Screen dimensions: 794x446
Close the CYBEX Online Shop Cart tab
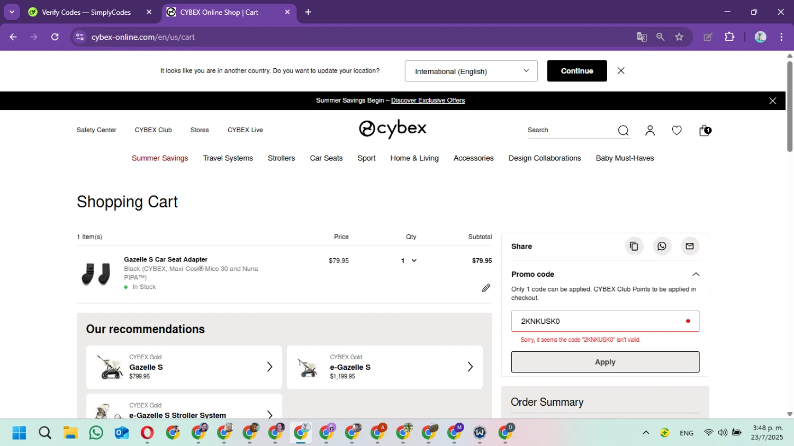(x=287, y=12)
